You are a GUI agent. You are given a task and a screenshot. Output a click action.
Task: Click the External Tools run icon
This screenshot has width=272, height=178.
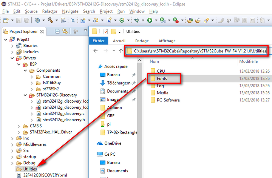point(176,20)
